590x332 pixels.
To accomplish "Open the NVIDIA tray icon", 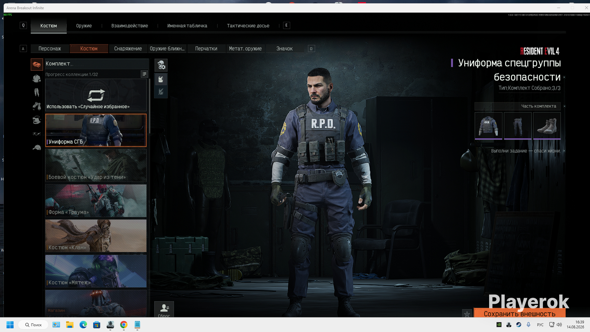I will (x=499, y=325).
